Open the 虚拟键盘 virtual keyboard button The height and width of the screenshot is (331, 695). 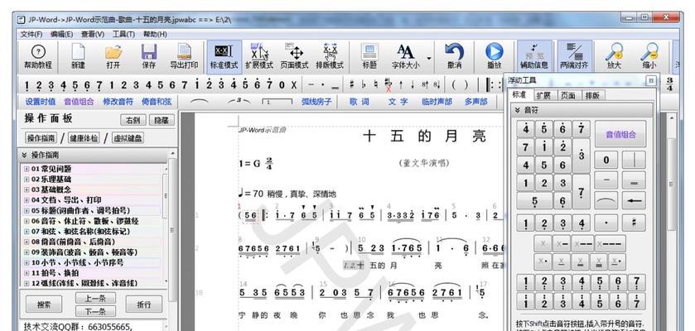tap(128, 138)
